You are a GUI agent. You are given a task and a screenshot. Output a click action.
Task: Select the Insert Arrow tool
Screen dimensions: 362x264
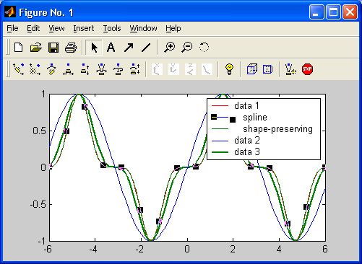click(129, 48)
